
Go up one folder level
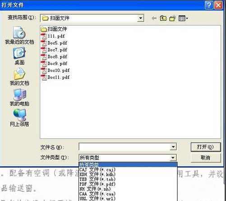coord(163,19)
